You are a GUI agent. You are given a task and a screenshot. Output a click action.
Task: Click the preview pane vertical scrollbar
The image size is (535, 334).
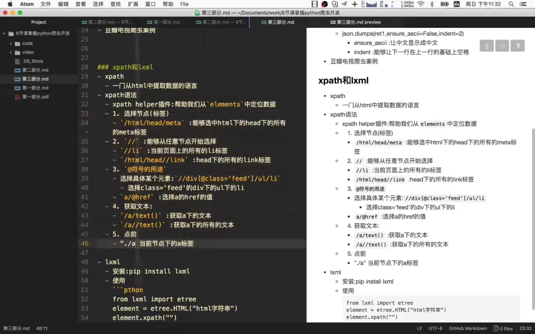pyautogui.click(x=533, y=218)
